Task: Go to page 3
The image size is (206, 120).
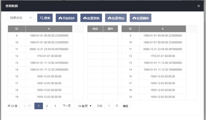Action: (55, 106)
